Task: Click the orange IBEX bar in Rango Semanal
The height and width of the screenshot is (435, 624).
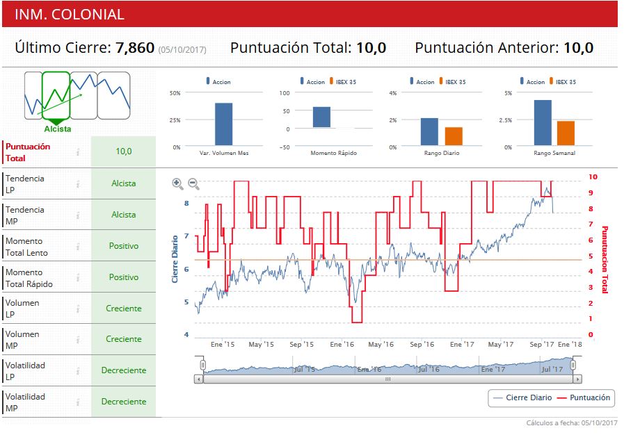Action: pyautogui.click(x=566, y=133)
